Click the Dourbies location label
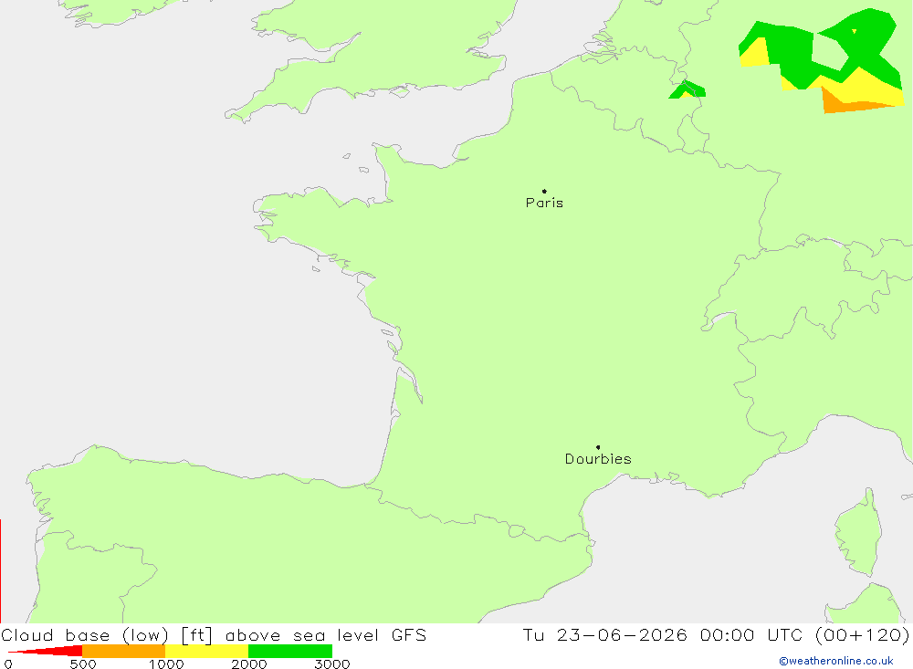913x669 pixels. 598,459
